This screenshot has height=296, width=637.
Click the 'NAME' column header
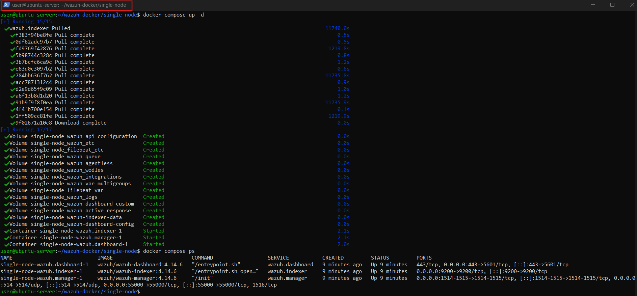pos(6,258)
